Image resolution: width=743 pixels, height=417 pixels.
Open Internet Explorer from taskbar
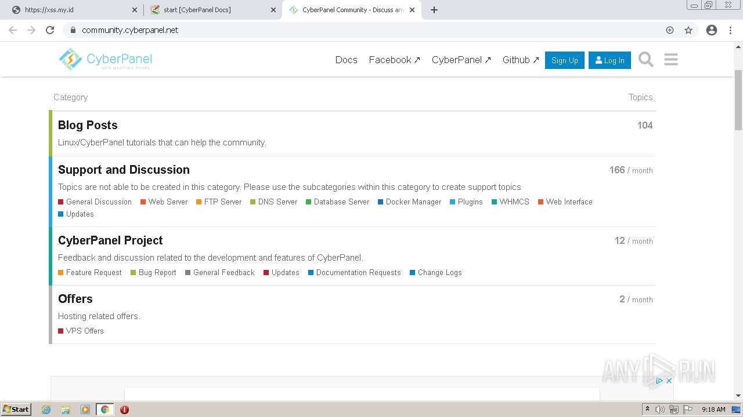point(46,409)
